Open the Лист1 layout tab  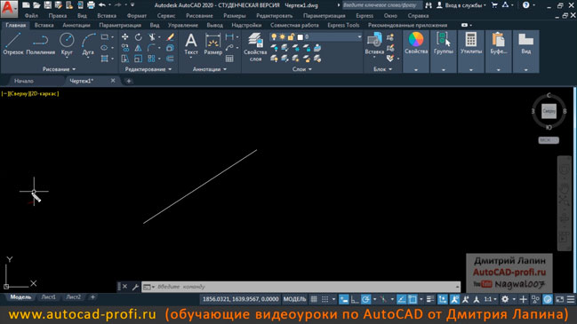(x=49, y=297)
